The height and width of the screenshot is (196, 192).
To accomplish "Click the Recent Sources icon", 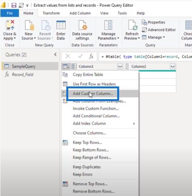I will [46, 25].
